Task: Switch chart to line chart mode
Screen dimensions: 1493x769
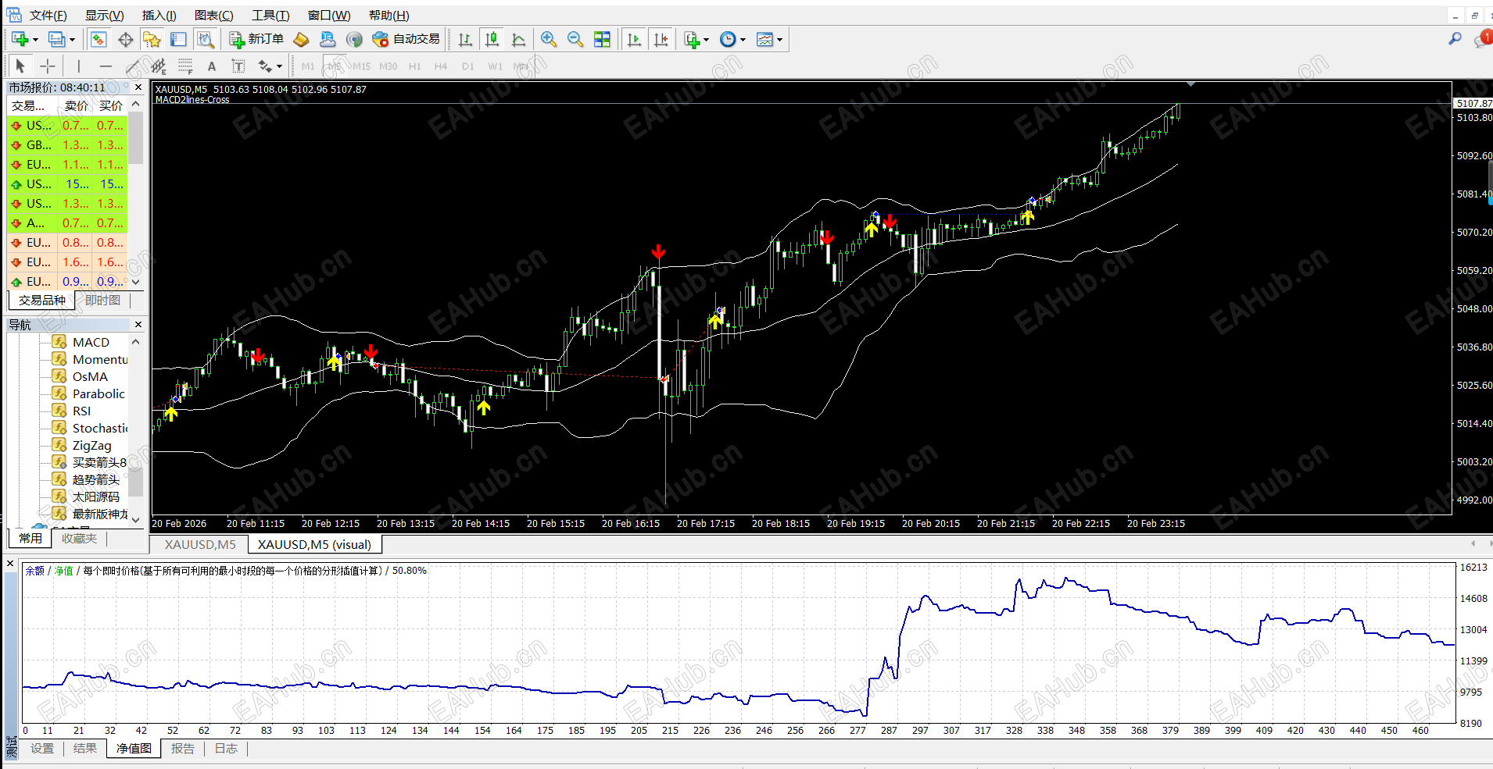Action: coord(518,40)
